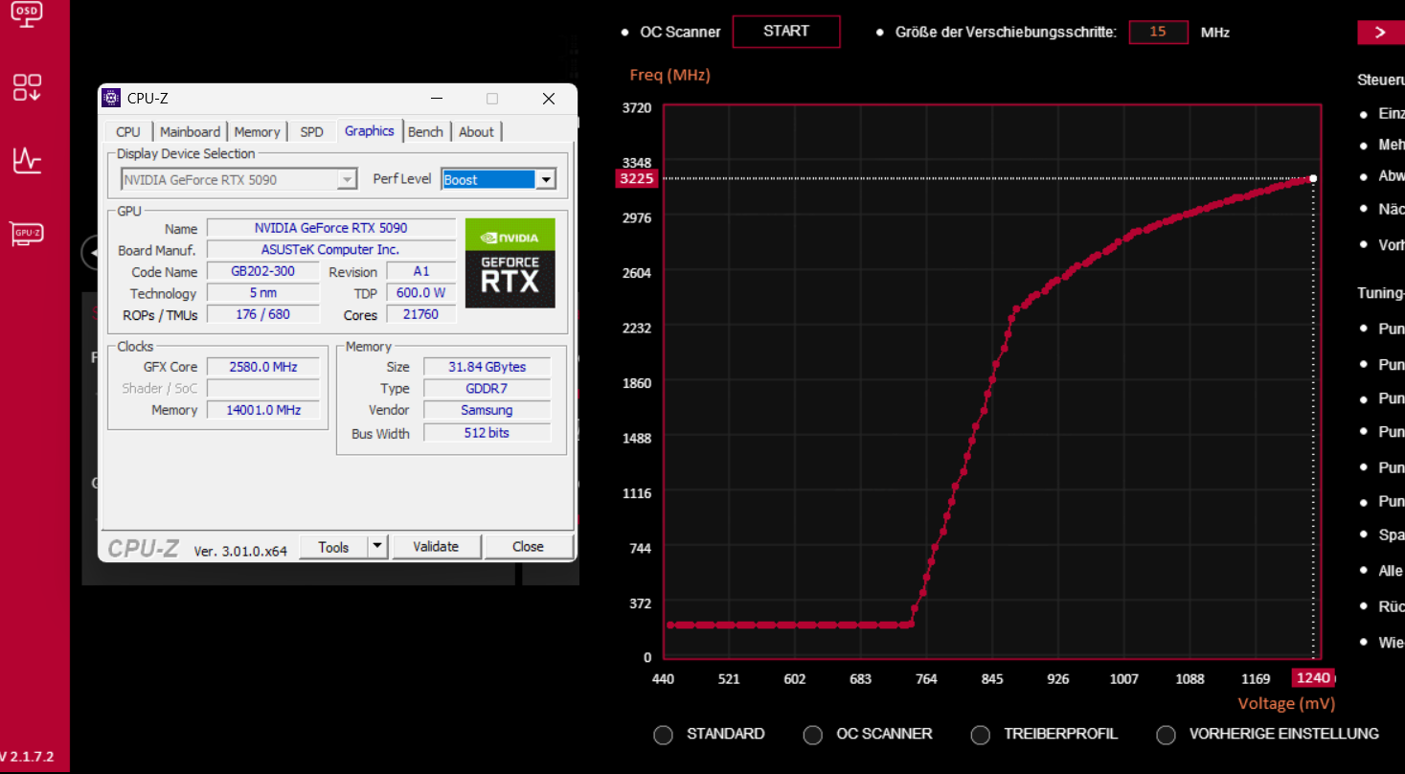This screenshot has height=774, width=1405.
Task: Click the memory vendor value Samsung
Action: (x=487, y=410)
